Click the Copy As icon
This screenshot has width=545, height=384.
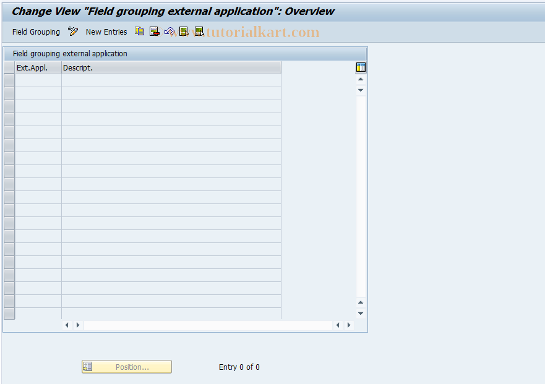[x=140, y=32]
